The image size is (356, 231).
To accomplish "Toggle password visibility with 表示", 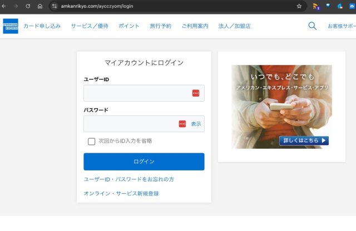I will point(196,124).
